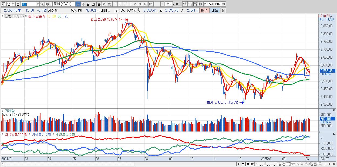Viewport: 337px width, 167px height.
Task: Expand the dropdown arrow beside the speaker icon
Action: point(51,4)
